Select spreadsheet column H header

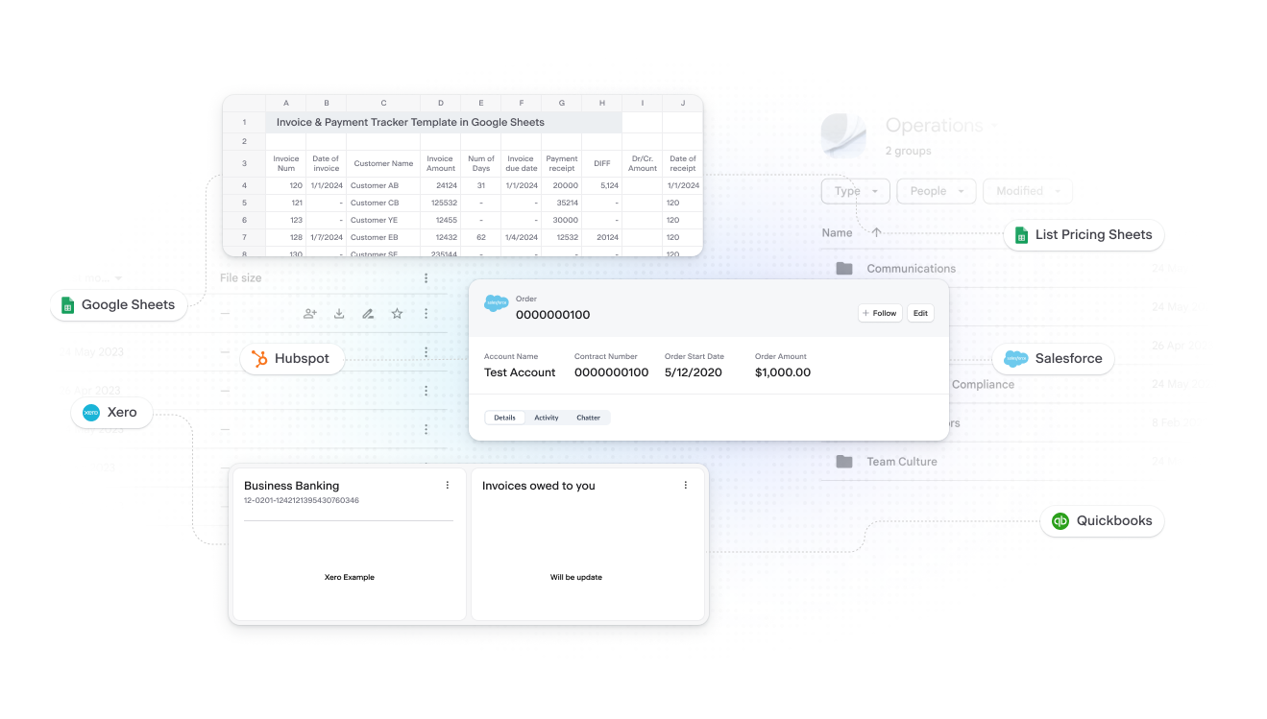(x=602, y=104)
